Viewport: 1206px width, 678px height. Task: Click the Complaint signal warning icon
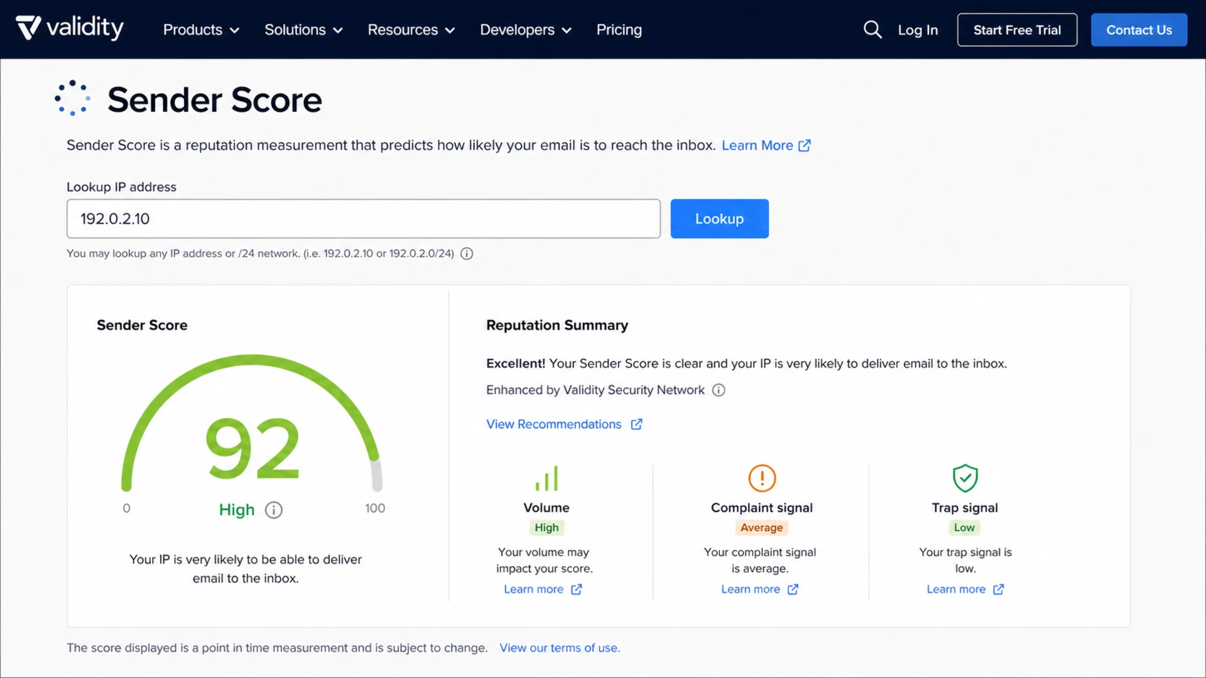pyautogui.click(x=762, y=478)
